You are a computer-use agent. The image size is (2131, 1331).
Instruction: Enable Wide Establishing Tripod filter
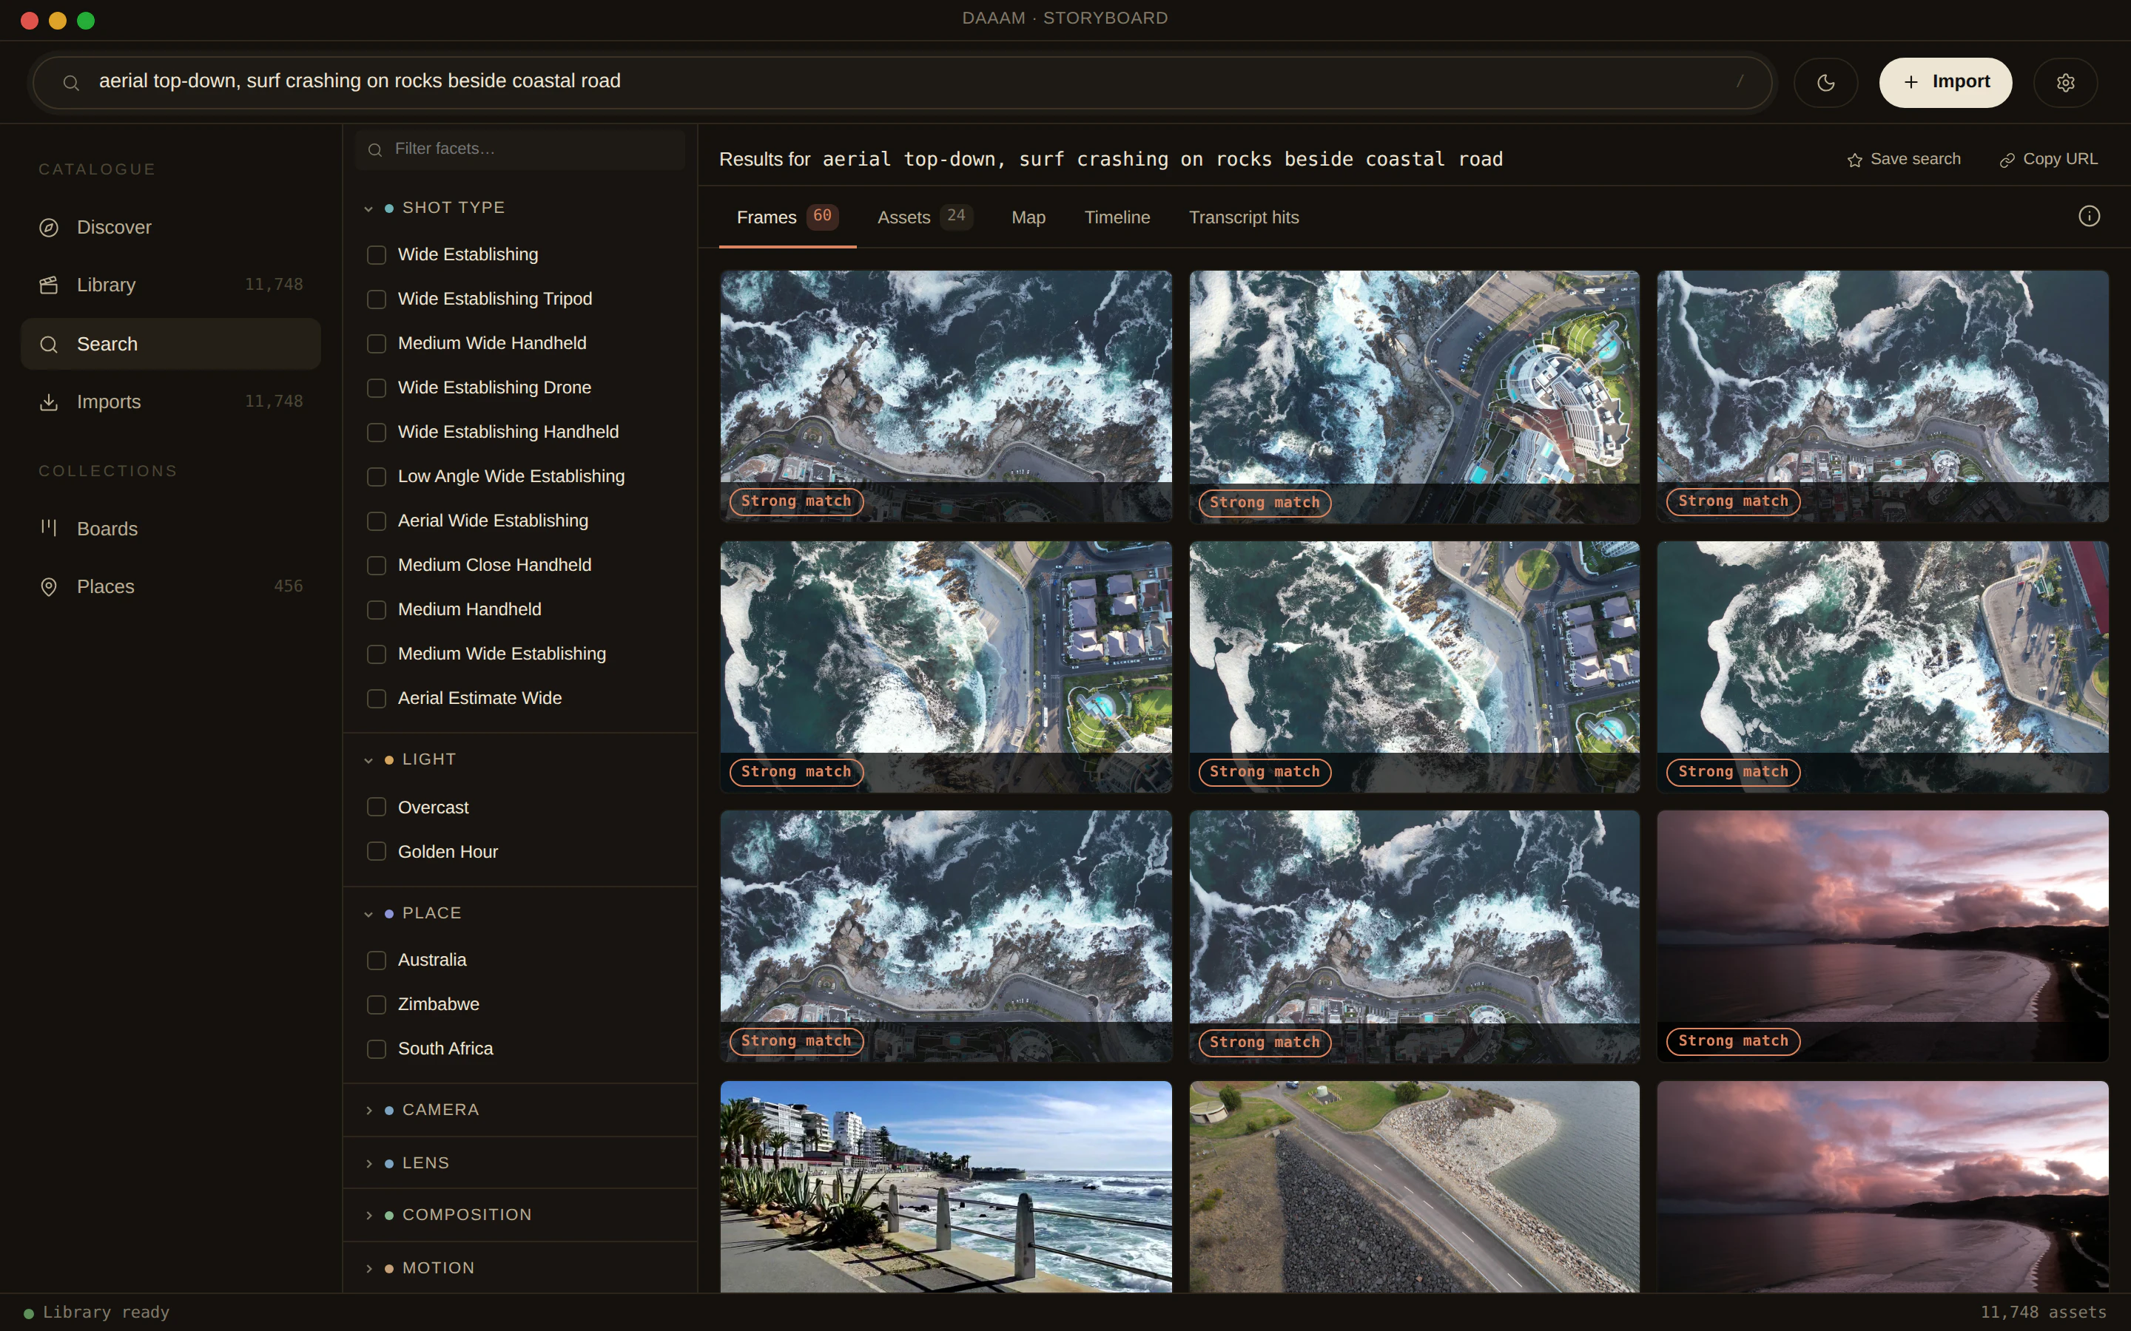[376, 299]
